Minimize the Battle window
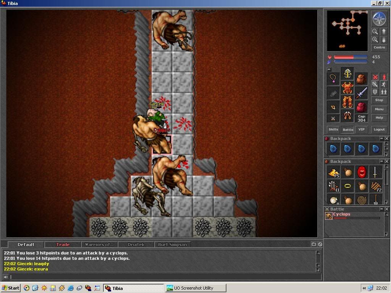The image size is (391, 293). [x=381, y=209]
